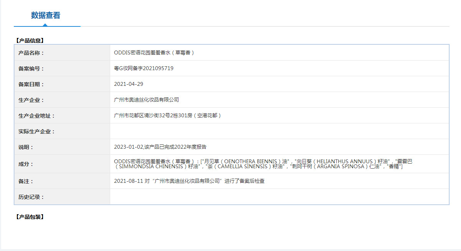Viewport: 461px width, 251px height.
Task: Click the 产品名称 label cell
Action: [x=62, y=53]
